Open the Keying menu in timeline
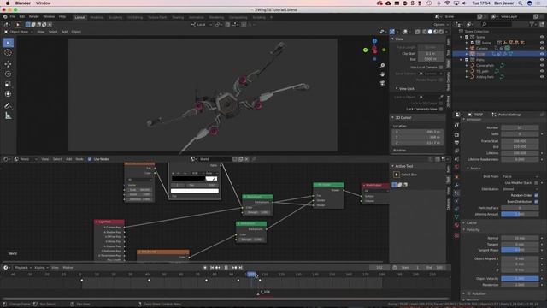Viewport: 547px width, 308px height. (x=40, y=268)
